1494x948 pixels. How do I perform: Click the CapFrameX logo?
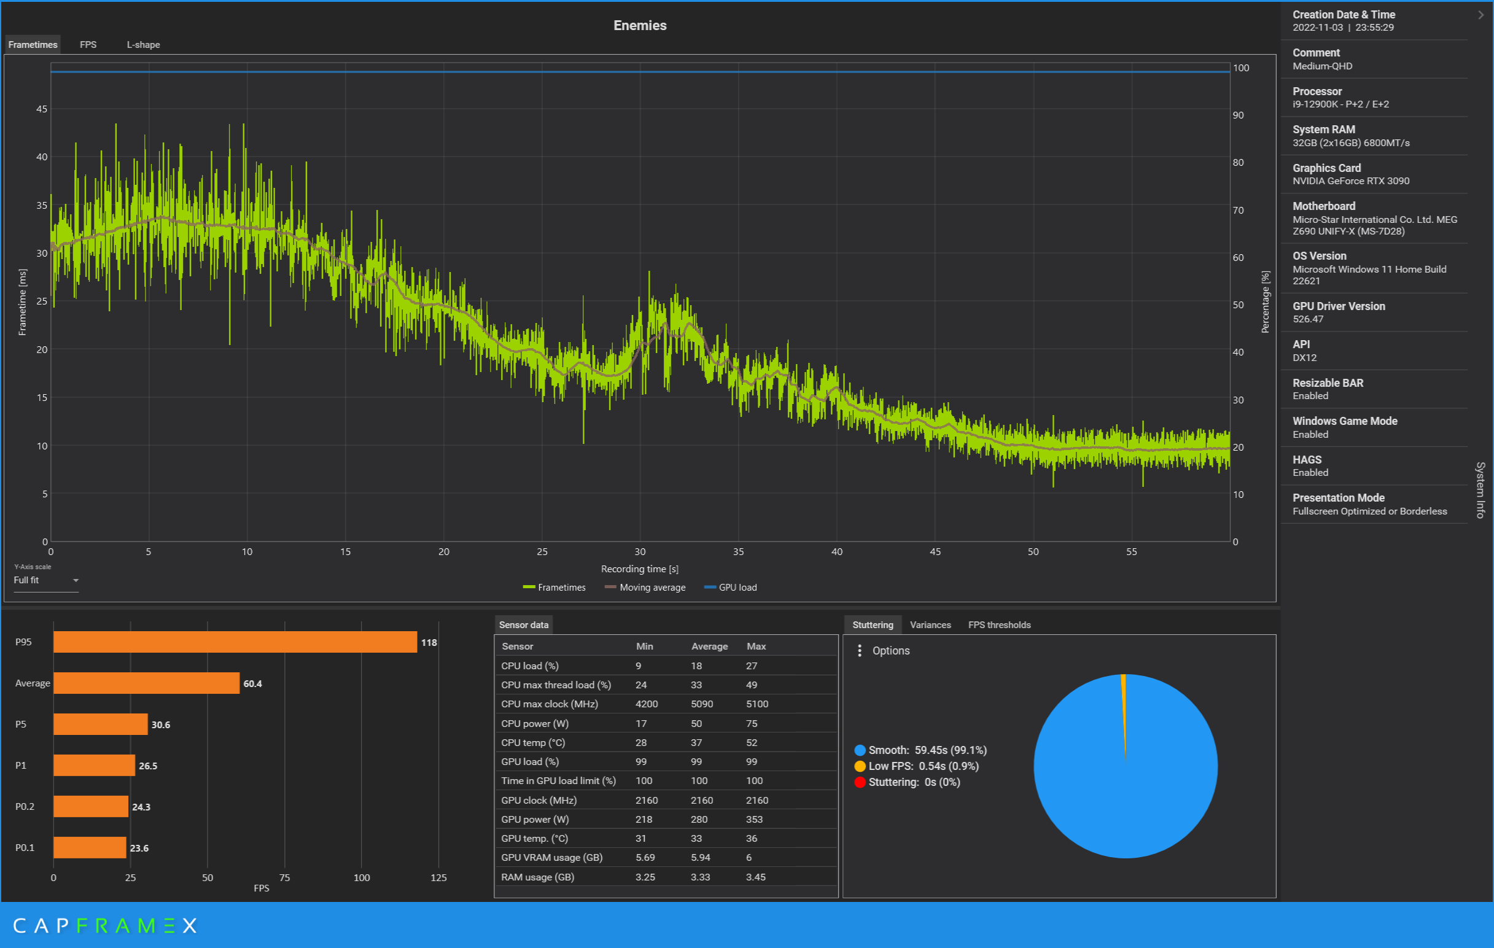coord(104,926)
